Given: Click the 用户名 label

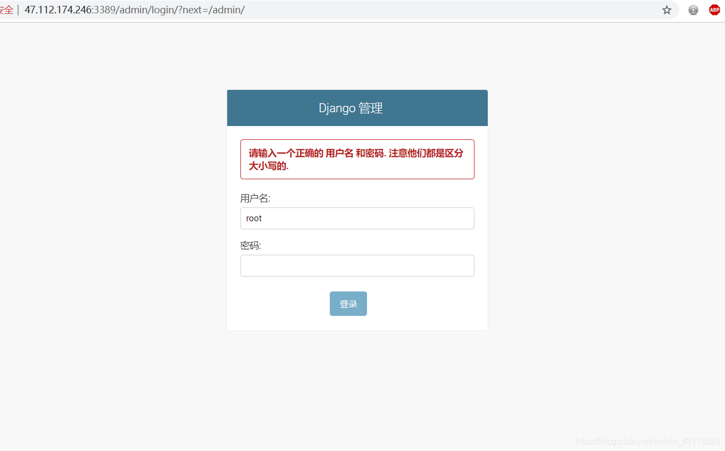Looking at the screenshot, I should (x=255, y=198).
